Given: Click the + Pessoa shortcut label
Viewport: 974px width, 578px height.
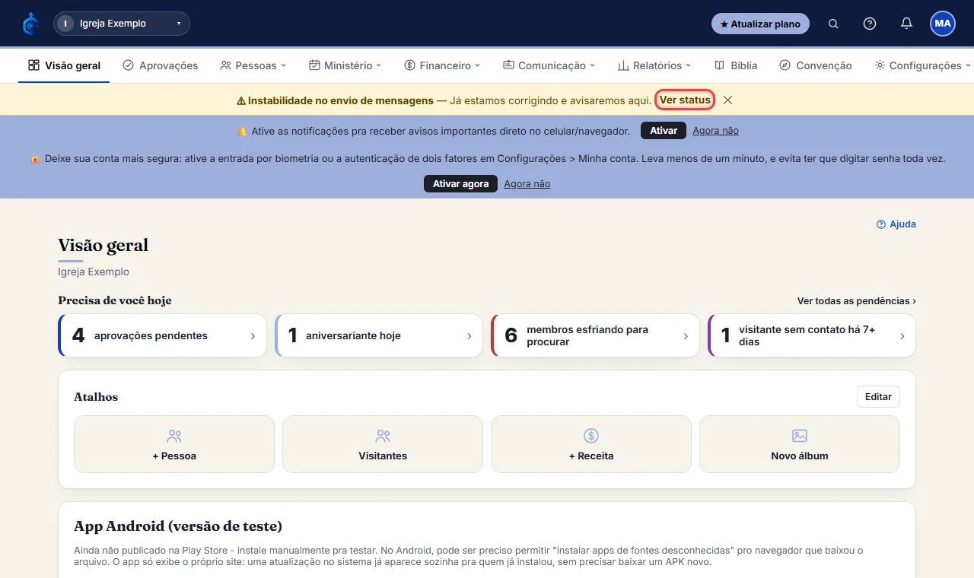Looking at the screenshot, I should [174, 456].
